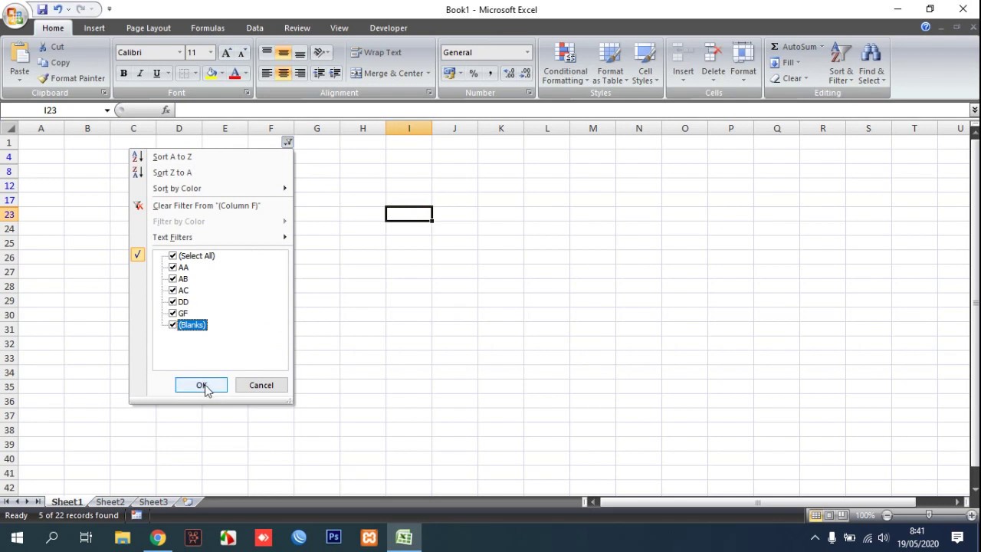The width and height of the screenshot is (981, 552).
Task: Open the font name dropdown
Action: (x=180, y=53)
